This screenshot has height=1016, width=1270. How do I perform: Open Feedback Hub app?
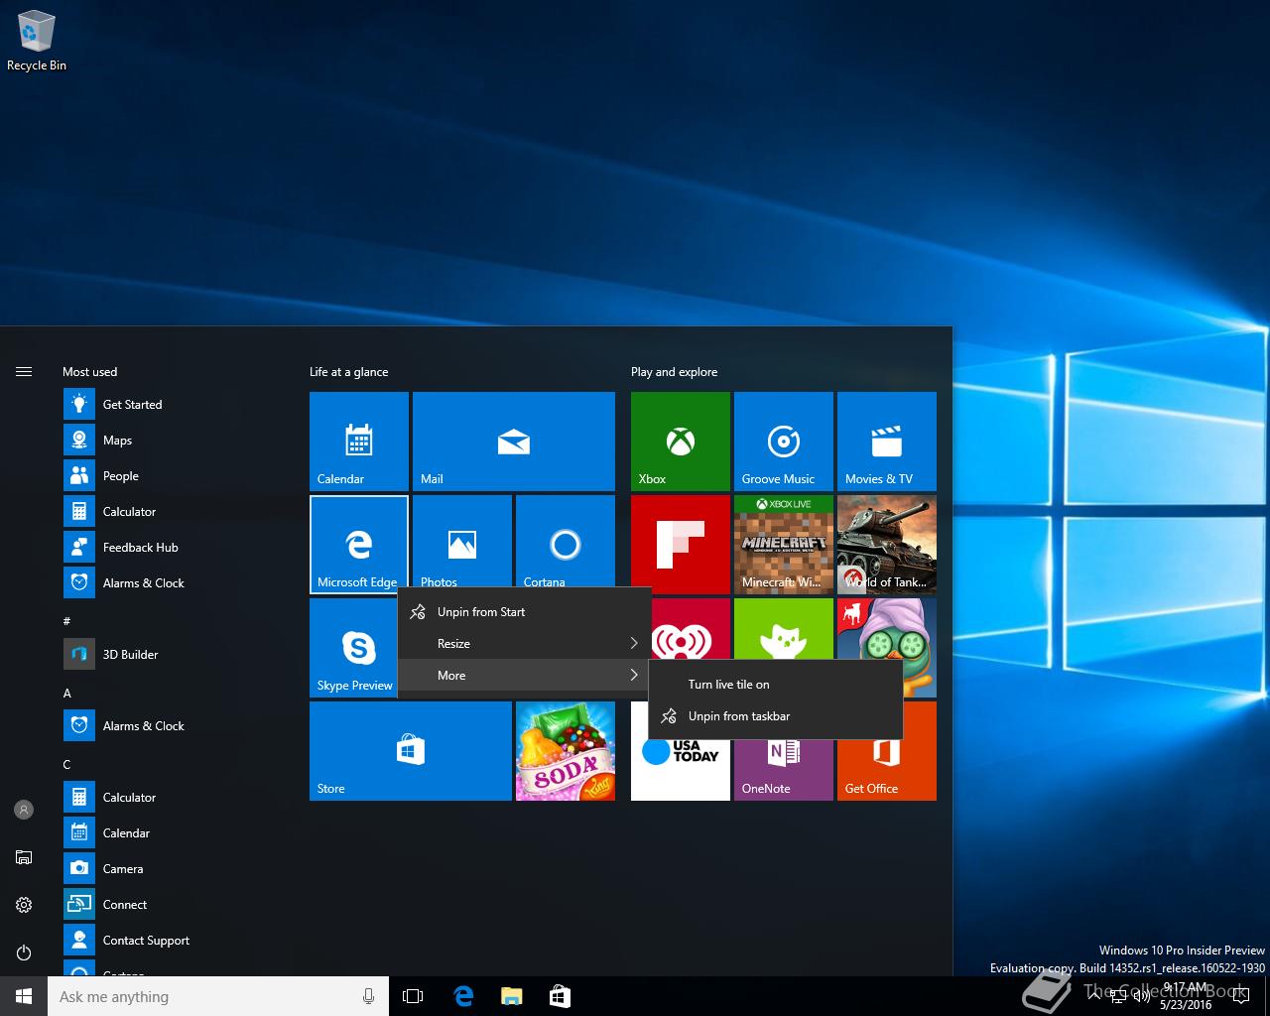175,548
